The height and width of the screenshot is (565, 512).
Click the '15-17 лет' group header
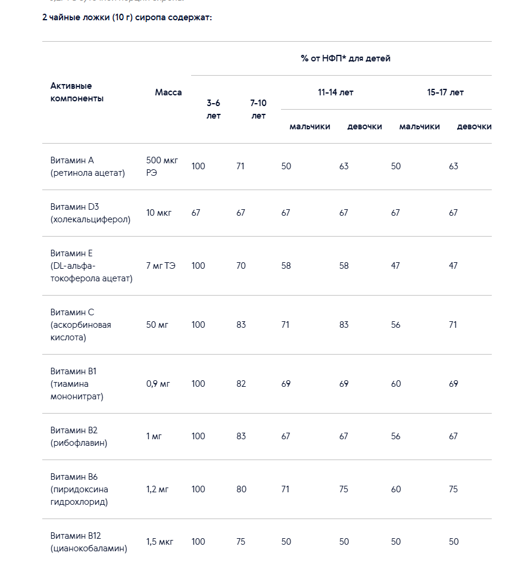tap(445, 92)
